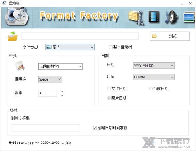Click the speaker audio icon in banner
Screen dimensions: 196x151
point(171,17)
